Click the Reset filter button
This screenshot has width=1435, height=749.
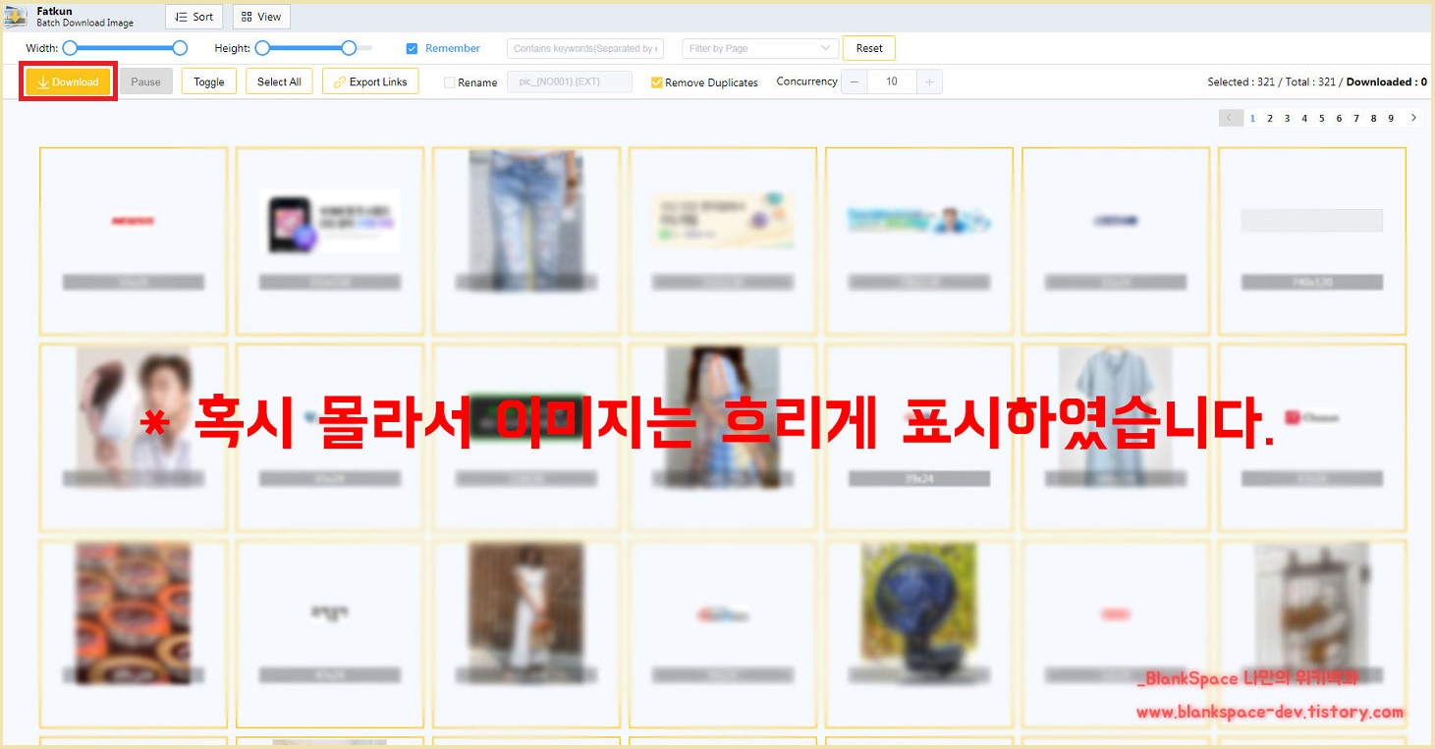(x=869, y=48)
